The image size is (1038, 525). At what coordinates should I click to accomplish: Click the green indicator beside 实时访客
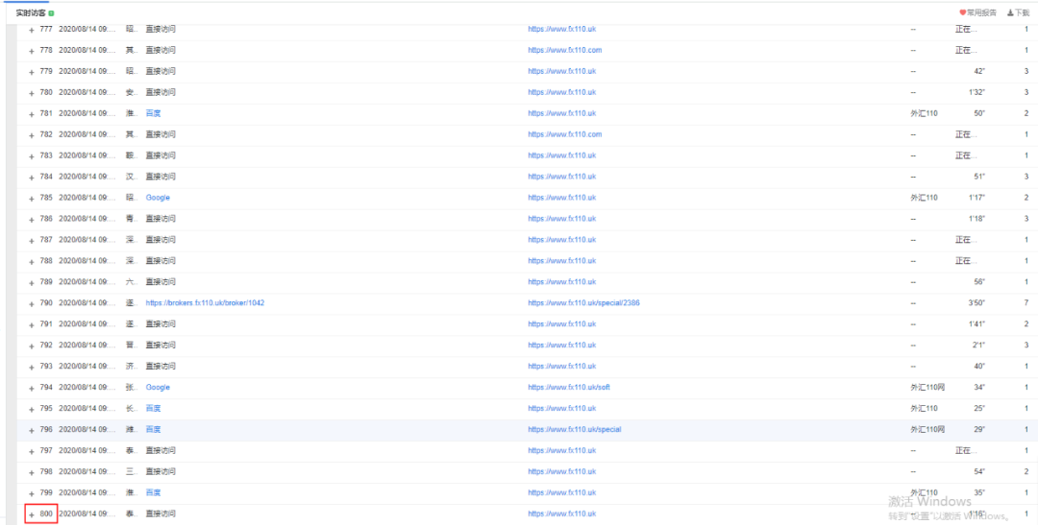pyautogui.click(x=51, y=12)
